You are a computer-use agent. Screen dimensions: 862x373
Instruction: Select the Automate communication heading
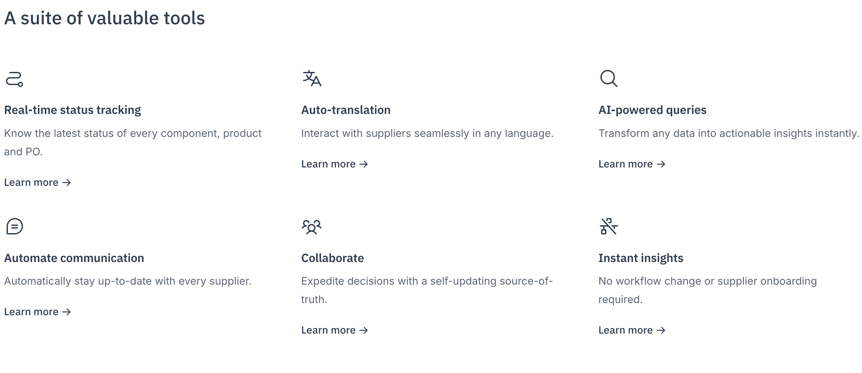[74, 258]
